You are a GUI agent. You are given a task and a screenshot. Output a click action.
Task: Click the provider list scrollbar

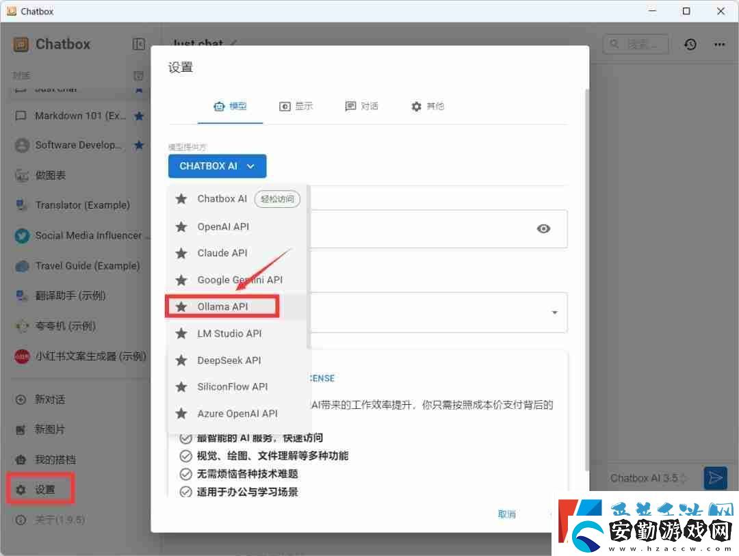click(x=308, y=267)
